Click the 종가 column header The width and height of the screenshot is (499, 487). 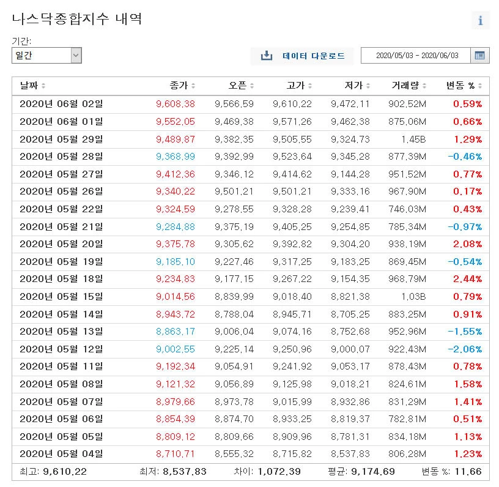pos(179,85)
